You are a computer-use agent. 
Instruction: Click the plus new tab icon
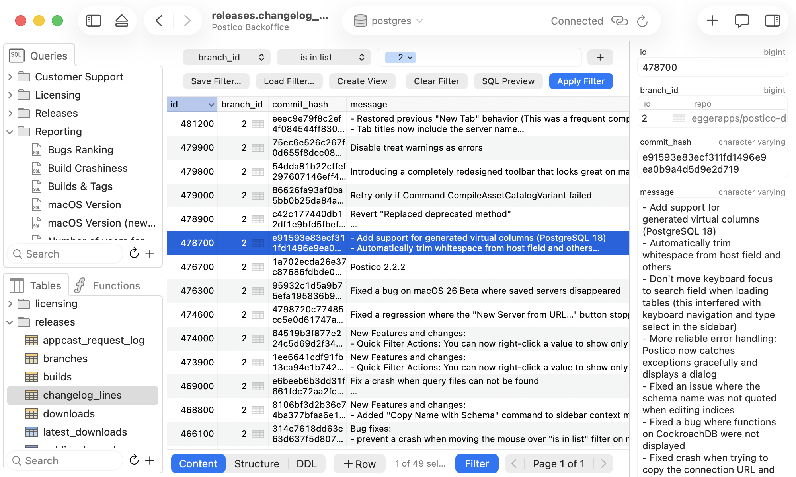712,21
